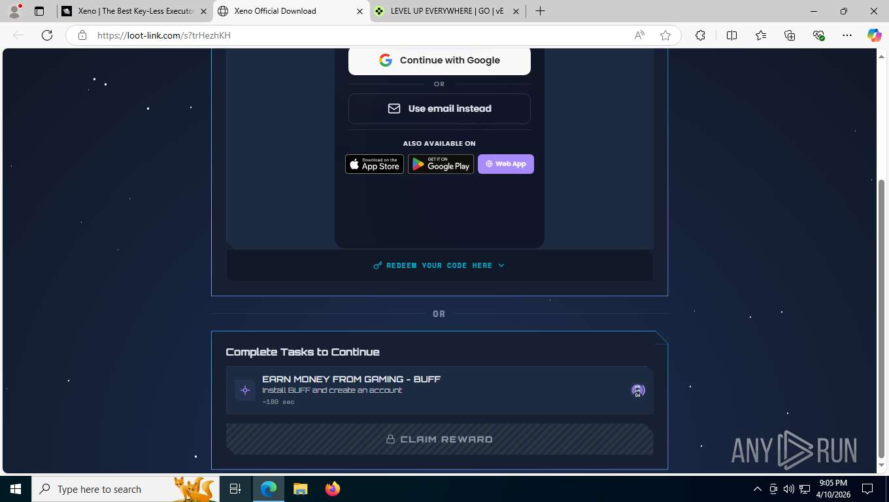
Task: Open Read aloud icon in address bar
Action: tap(639, 35)
